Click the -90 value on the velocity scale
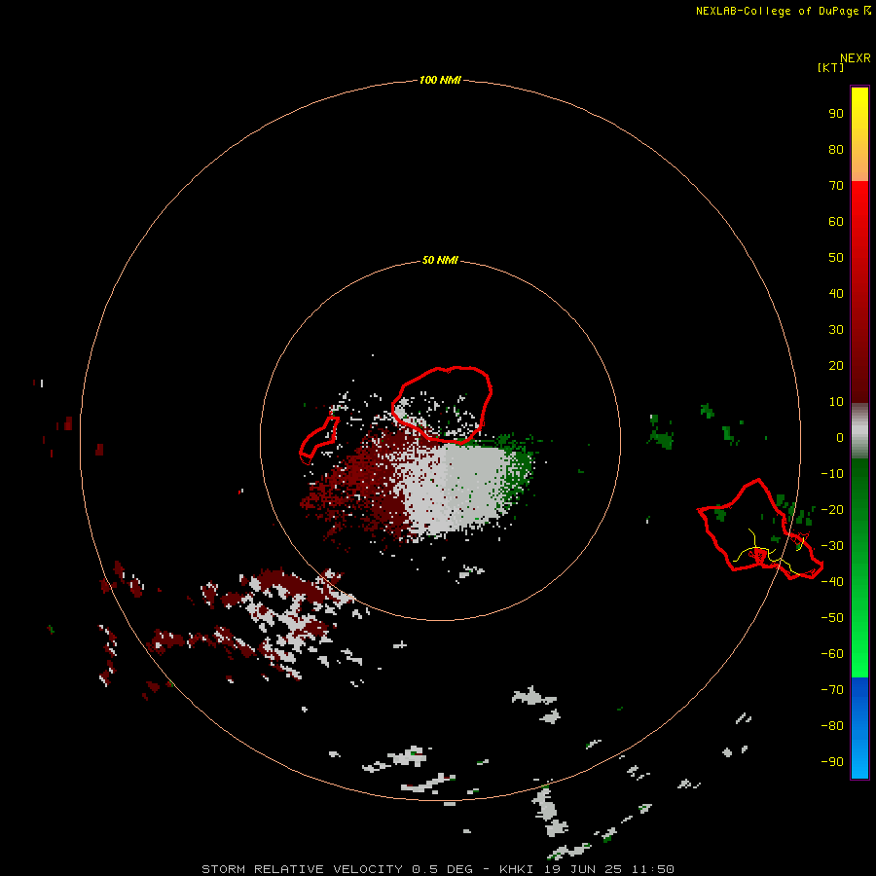This screenshot has height=876, width=876. (832, 762)
